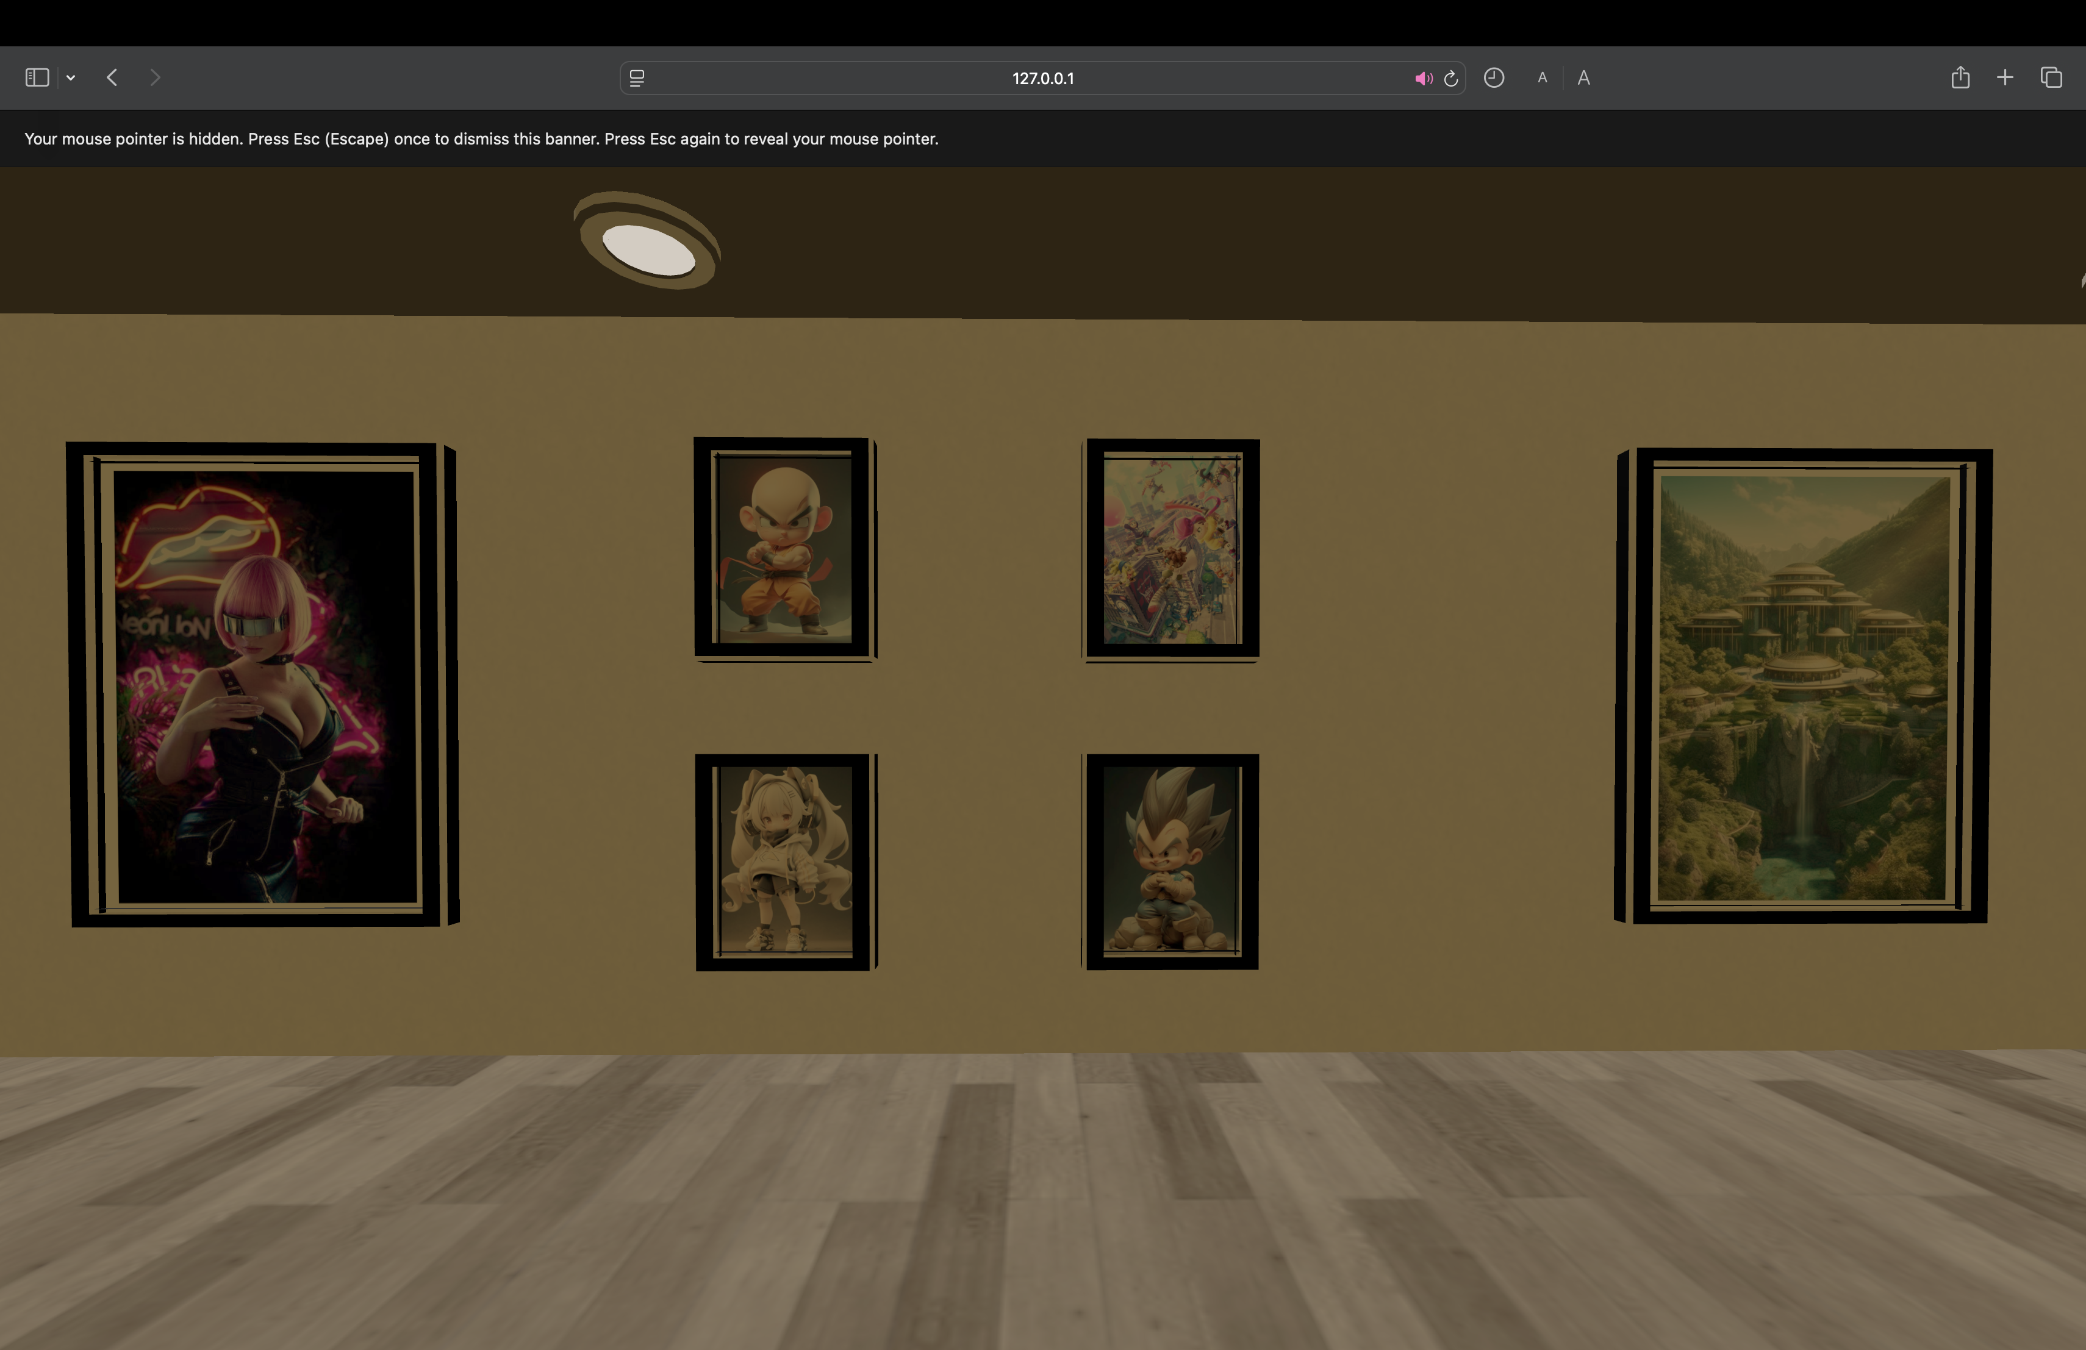Select the hooded anime girl painting
The height and width of the screenshot is (1350, 2086).
[x=784, y=862]
